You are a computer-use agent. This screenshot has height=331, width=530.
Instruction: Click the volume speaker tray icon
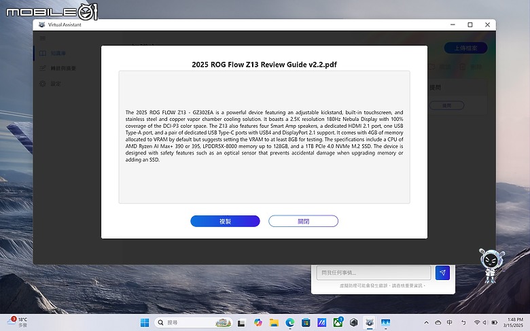coord(485,323)
